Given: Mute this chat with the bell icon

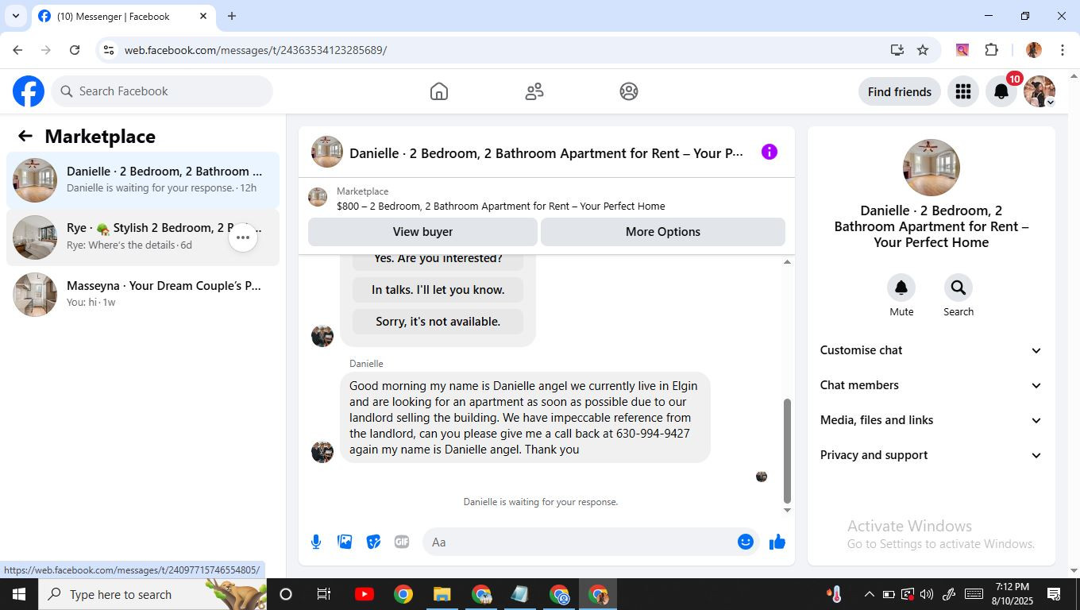Looking at the screenshot, I should 901,288.
